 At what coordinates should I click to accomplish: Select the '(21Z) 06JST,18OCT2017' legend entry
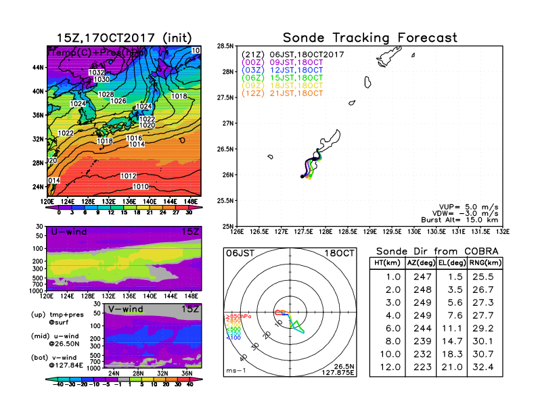292,55
